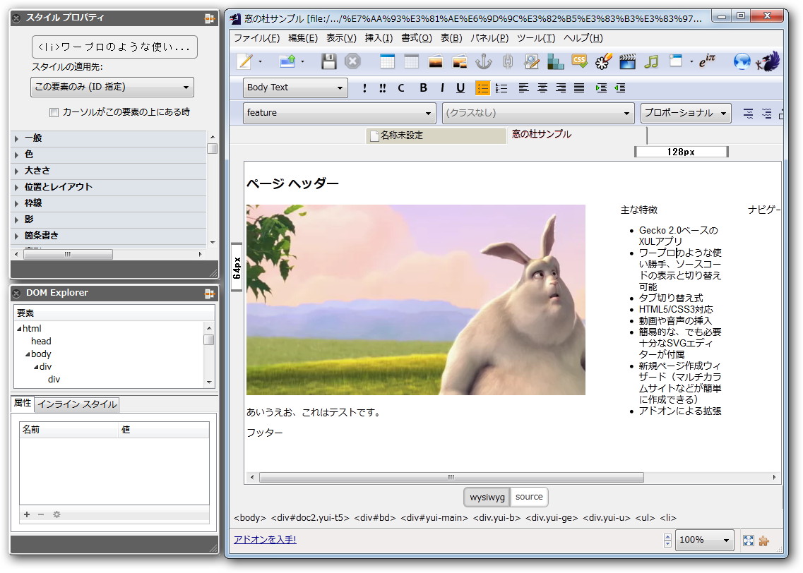This screenshot has width=803, height=573.
Task: Switch to source view mode
Action: (x=528, y=497)
